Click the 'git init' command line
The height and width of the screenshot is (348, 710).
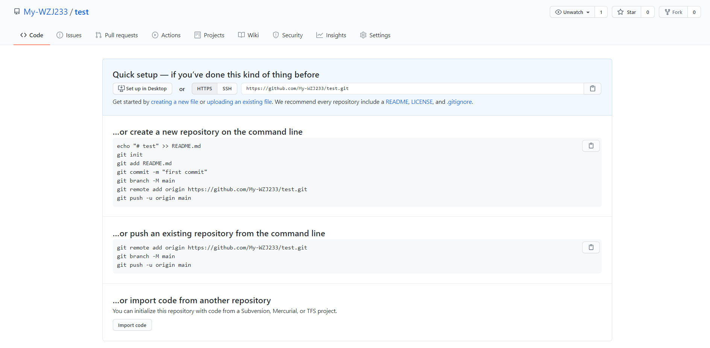(130, 155)
